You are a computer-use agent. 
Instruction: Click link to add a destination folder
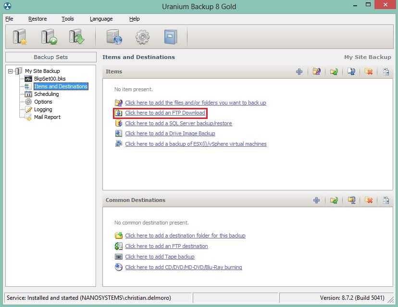(185, 236)
